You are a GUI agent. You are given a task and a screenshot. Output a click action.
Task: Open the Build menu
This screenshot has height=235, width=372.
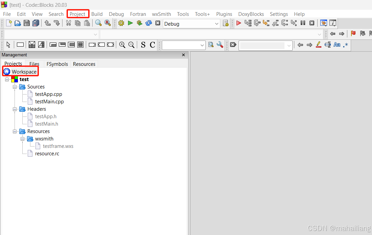coord(97,14)
